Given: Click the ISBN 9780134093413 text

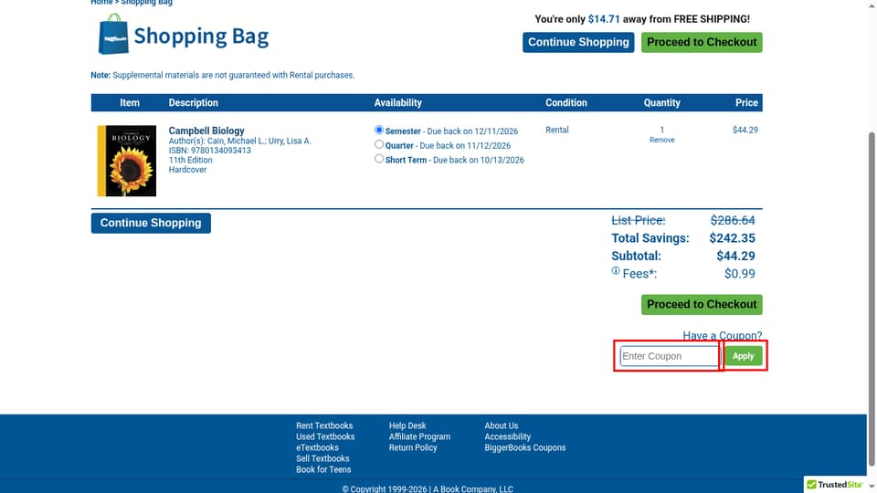Looking at the screenshot, I should (x=210, y=151).
